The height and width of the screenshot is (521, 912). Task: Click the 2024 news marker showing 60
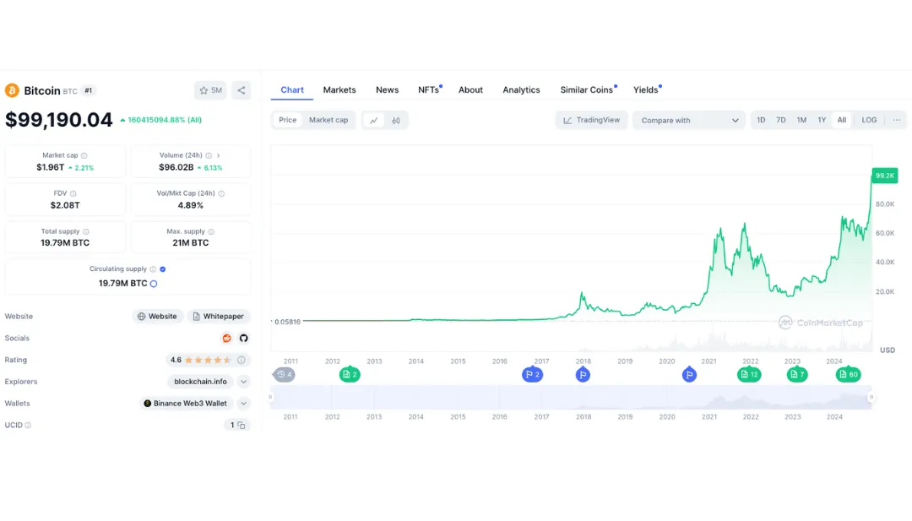click(850, 374)
